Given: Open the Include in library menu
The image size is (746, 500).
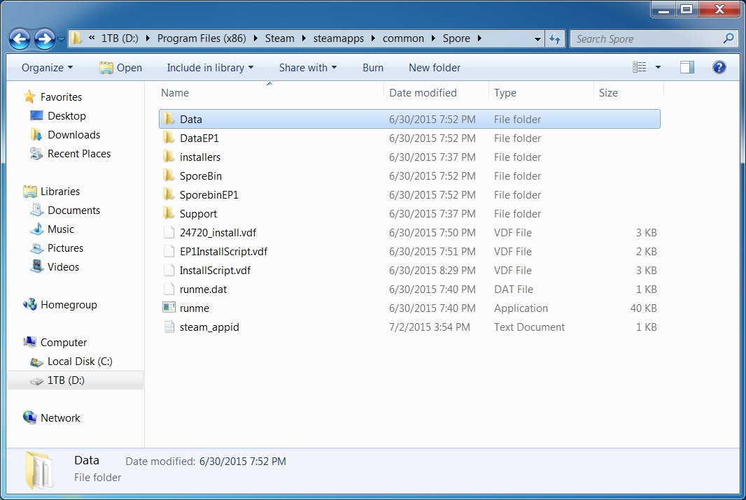Looking at the screenshot, I should click(x=210, y=68).
